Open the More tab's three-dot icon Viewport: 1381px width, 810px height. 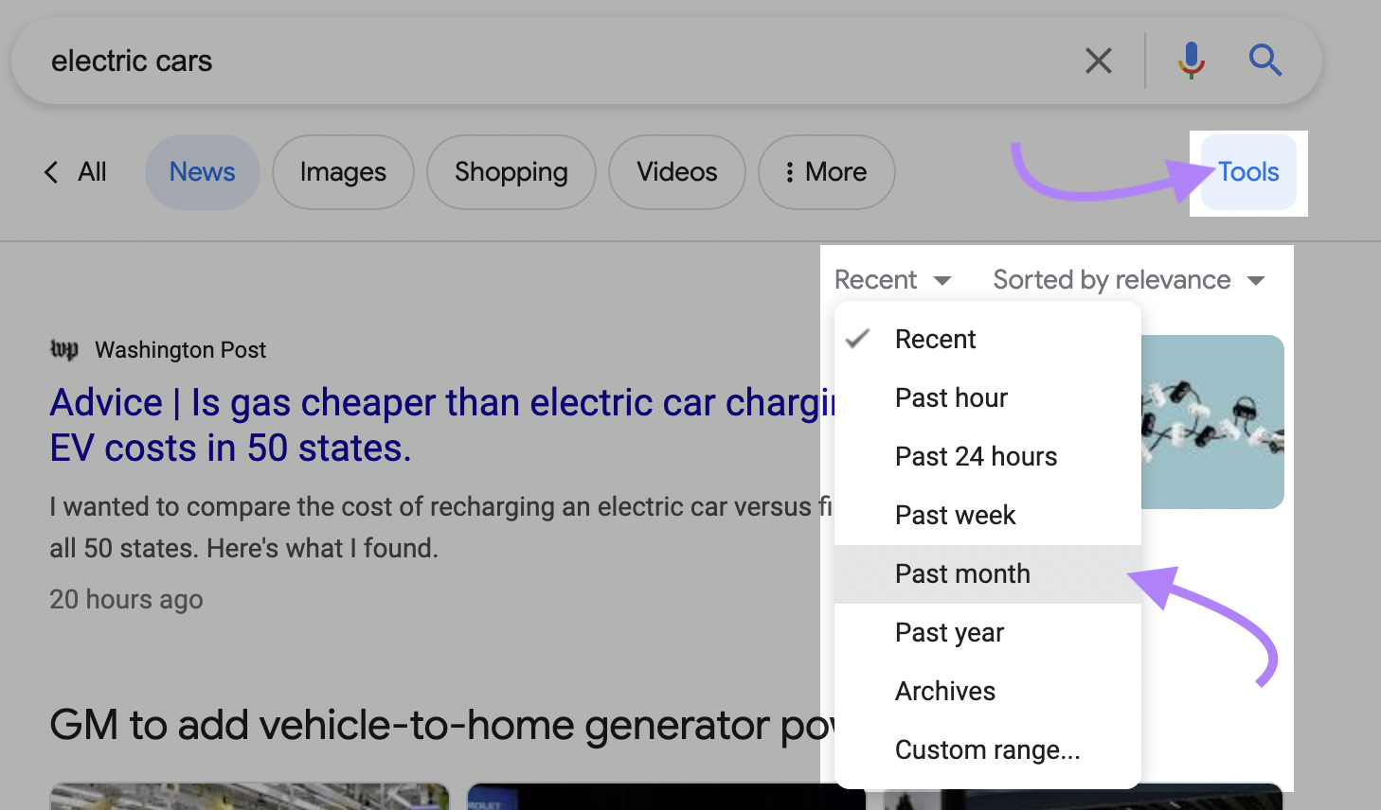tap(792, 171)
